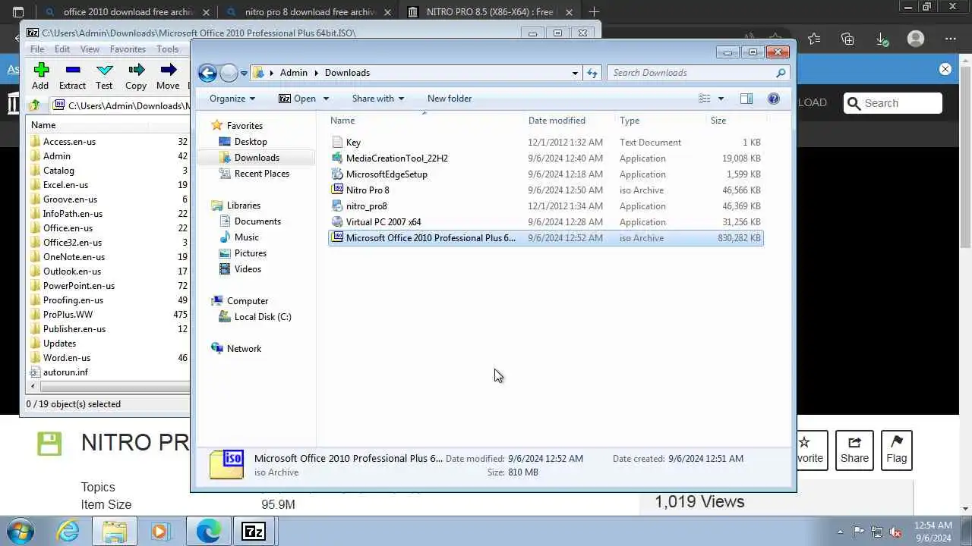Open the 7-Zip File menu
972x546 pixels.
tap(36, 49)
